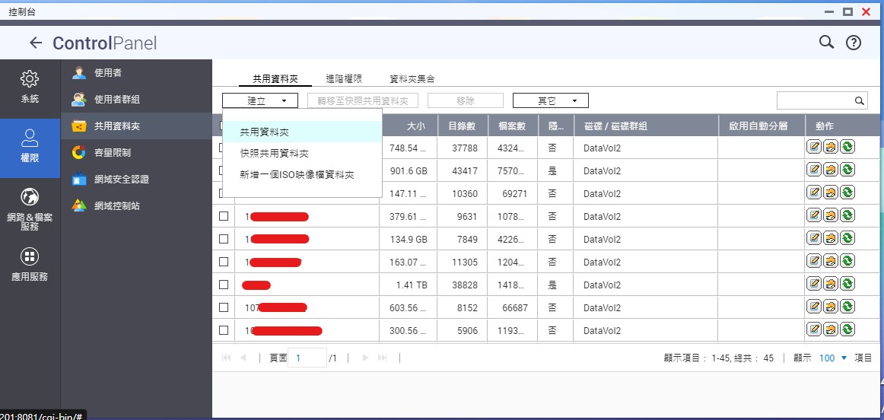Open the help question mark icon
This screenshot has width=884, height=420.
click(x=854, y=43)
